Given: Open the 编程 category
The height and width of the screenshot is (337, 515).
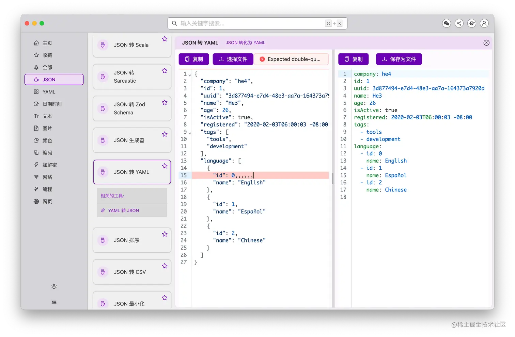Looking at the screenshot, I should pos(54,189).
